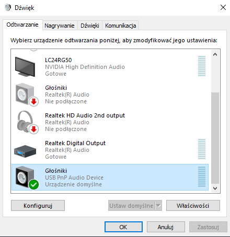Image resolution: width=230 pixels, height=237 pixels.
Task: Select "Realtek HD Audio 2nd output" entry
Action: (85, 115)
